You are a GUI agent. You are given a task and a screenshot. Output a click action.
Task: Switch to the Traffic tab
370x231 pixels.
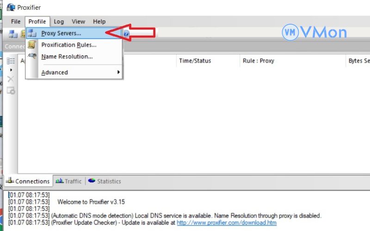68,181
